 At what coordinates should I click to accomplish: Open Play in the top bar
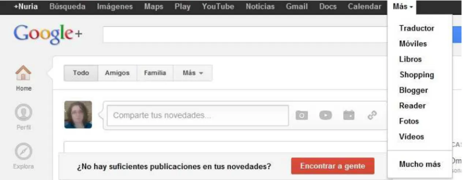[183, 7]
